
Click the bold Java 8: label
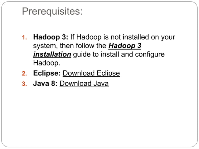click(45, 84)
